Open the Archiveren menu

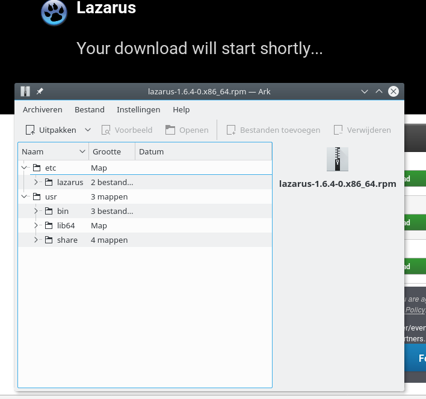click(x=42, y=109)
